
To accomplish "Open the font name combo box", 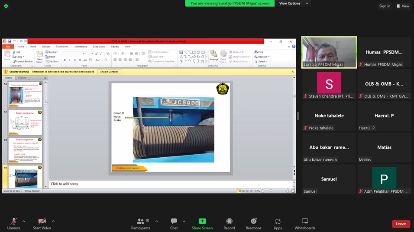I will tap(73, 54).
